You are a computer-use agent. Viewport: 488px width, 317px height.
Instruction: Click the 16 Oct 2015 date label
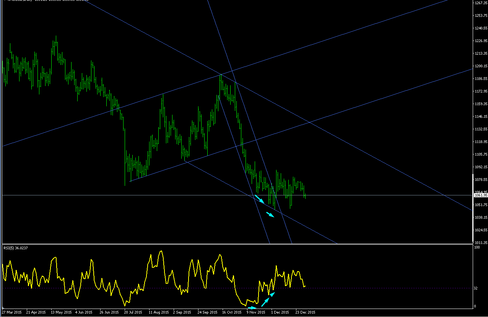[x=232, y=312]
